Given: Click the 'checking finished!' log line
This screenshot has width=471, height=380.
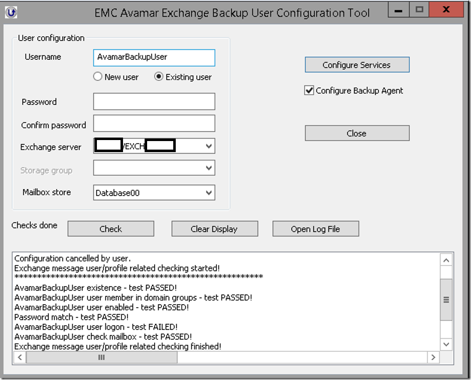Looking at the screenshot, I should pyautogui.click(x=117, y=346).
